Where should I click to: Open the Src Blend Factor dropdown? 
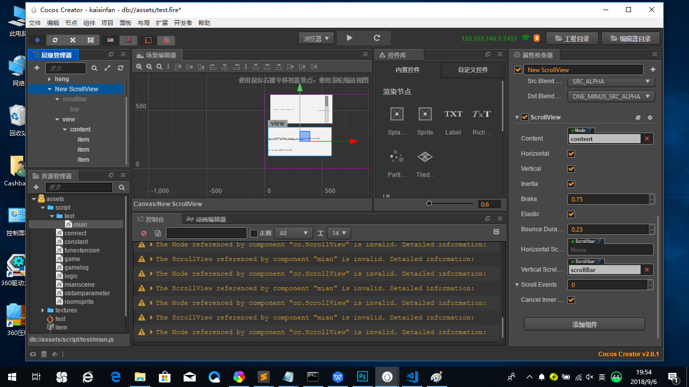tap(611, 81)
